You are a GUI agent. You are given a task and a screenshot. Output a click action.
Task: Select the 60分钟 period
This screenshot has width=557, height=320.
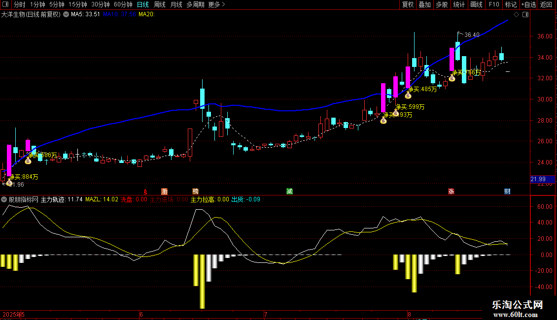point(123,4)
